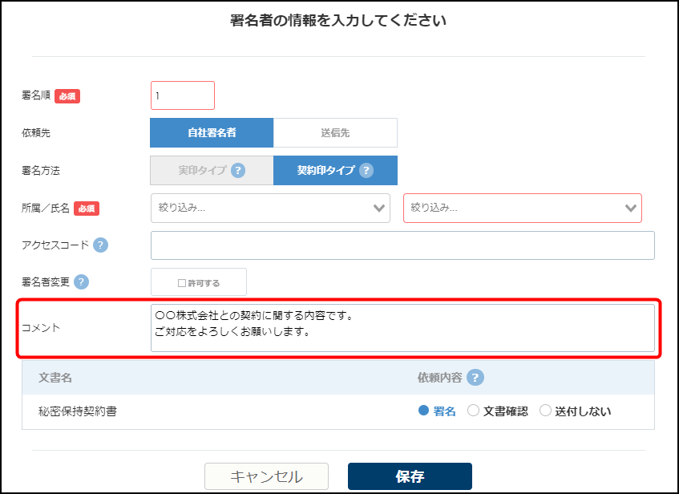Click the 署名順 label
Screen dimensions: 679x494
click(x=36, y=95)
